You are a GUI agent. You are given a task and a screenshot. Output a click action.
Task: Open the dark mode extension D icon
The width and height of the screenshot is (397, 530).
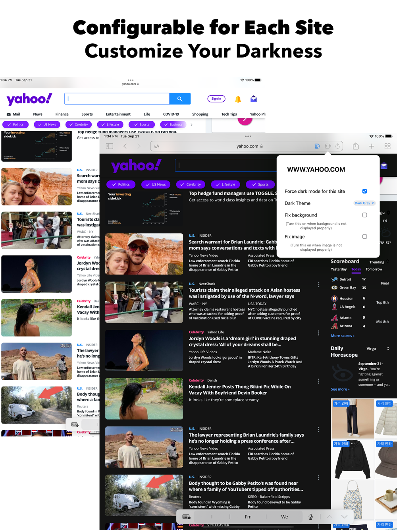point(317,146)
